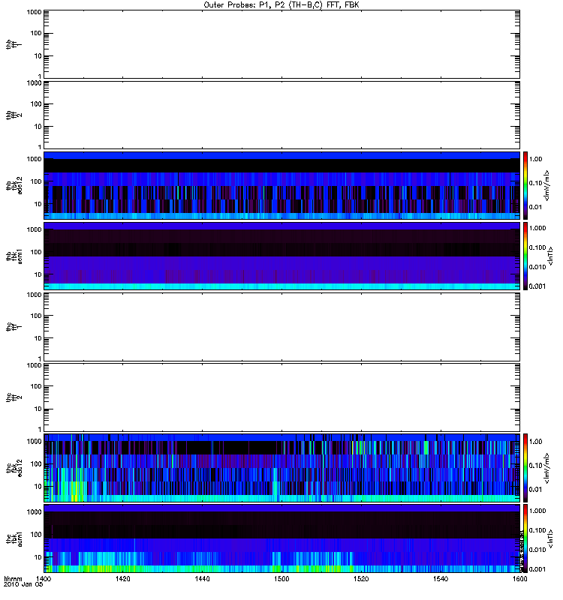The width and height of the screenshot is (563, 600).
Task: Click the '<|mV/m|>' unit label beside thc edc12
Action: point(546,467)
